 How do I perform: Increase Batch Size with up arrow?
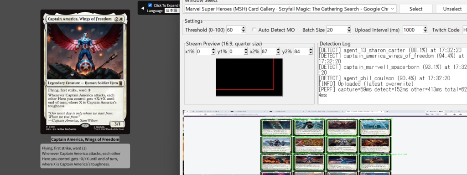349,28
